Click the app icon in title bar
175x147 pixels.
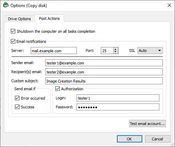point(6,5)
